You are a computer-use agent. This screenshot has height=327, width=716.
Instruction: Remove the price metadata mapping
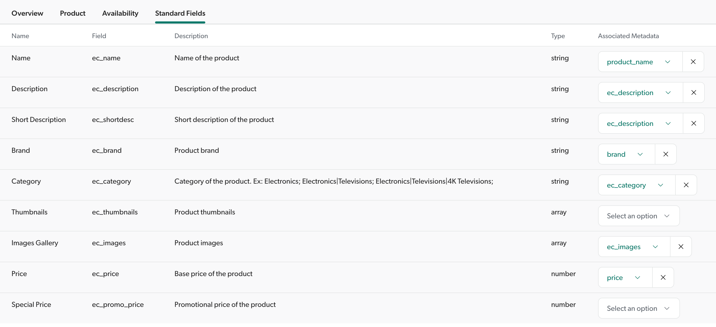point(663,277)
